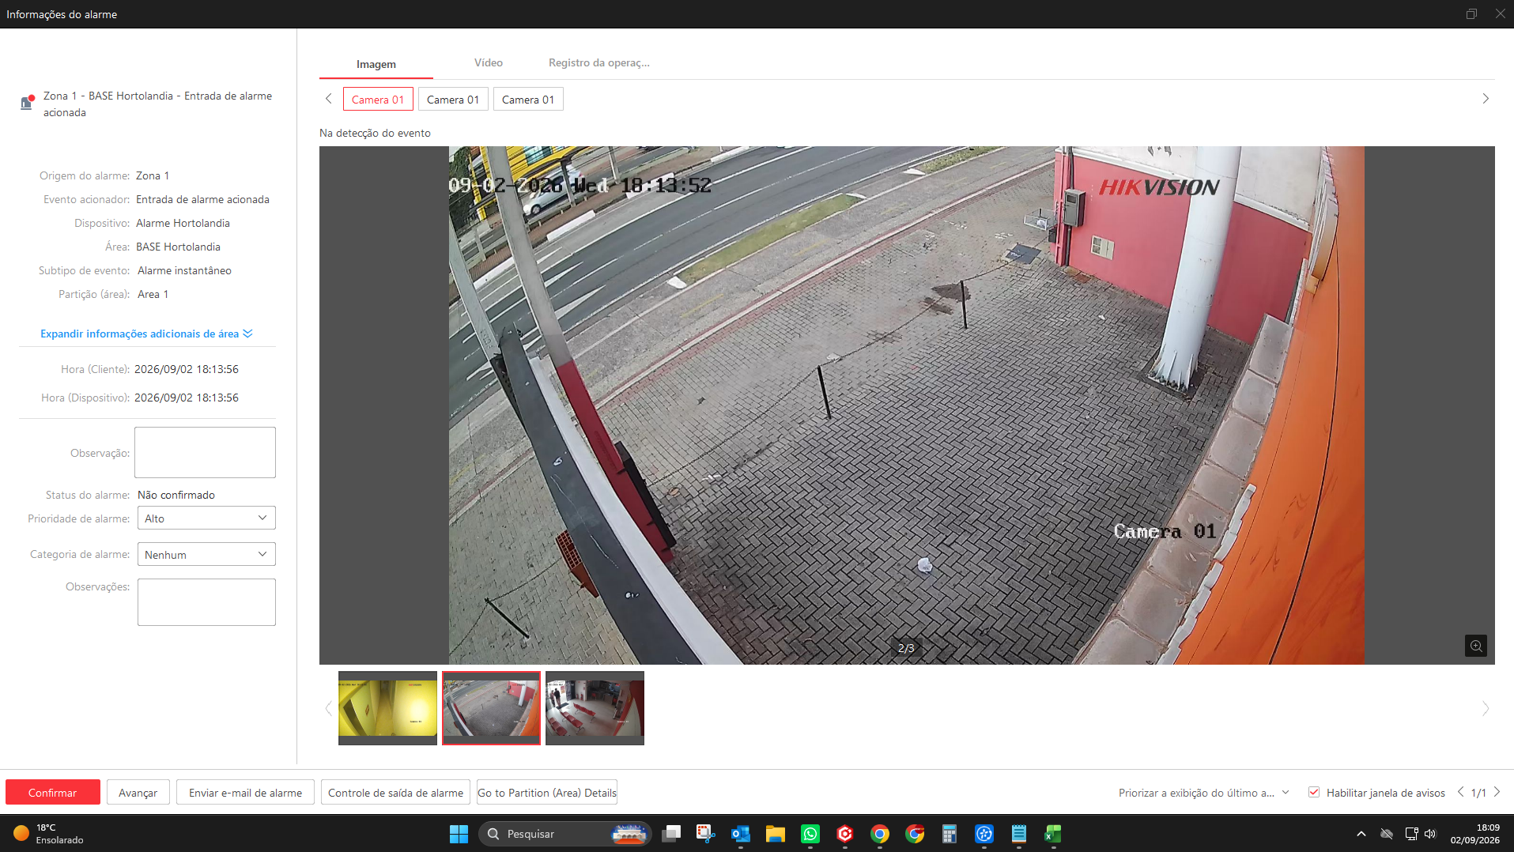The height and width of the screenshot is (852, 1514).
Task: Open Task View in the taskbar
Action: click(671, 834)
